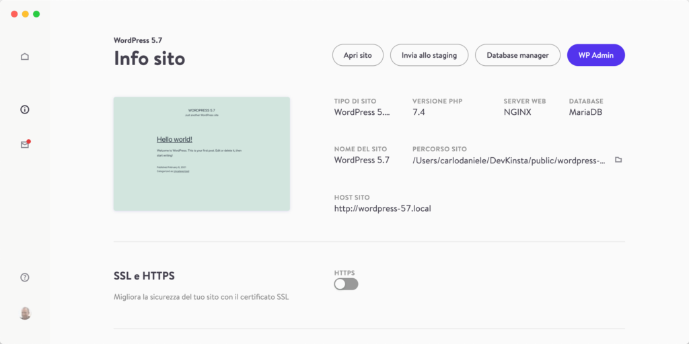Click Invia allo staging button
This screenshot has width=689, height=344.
coord(429,55)
